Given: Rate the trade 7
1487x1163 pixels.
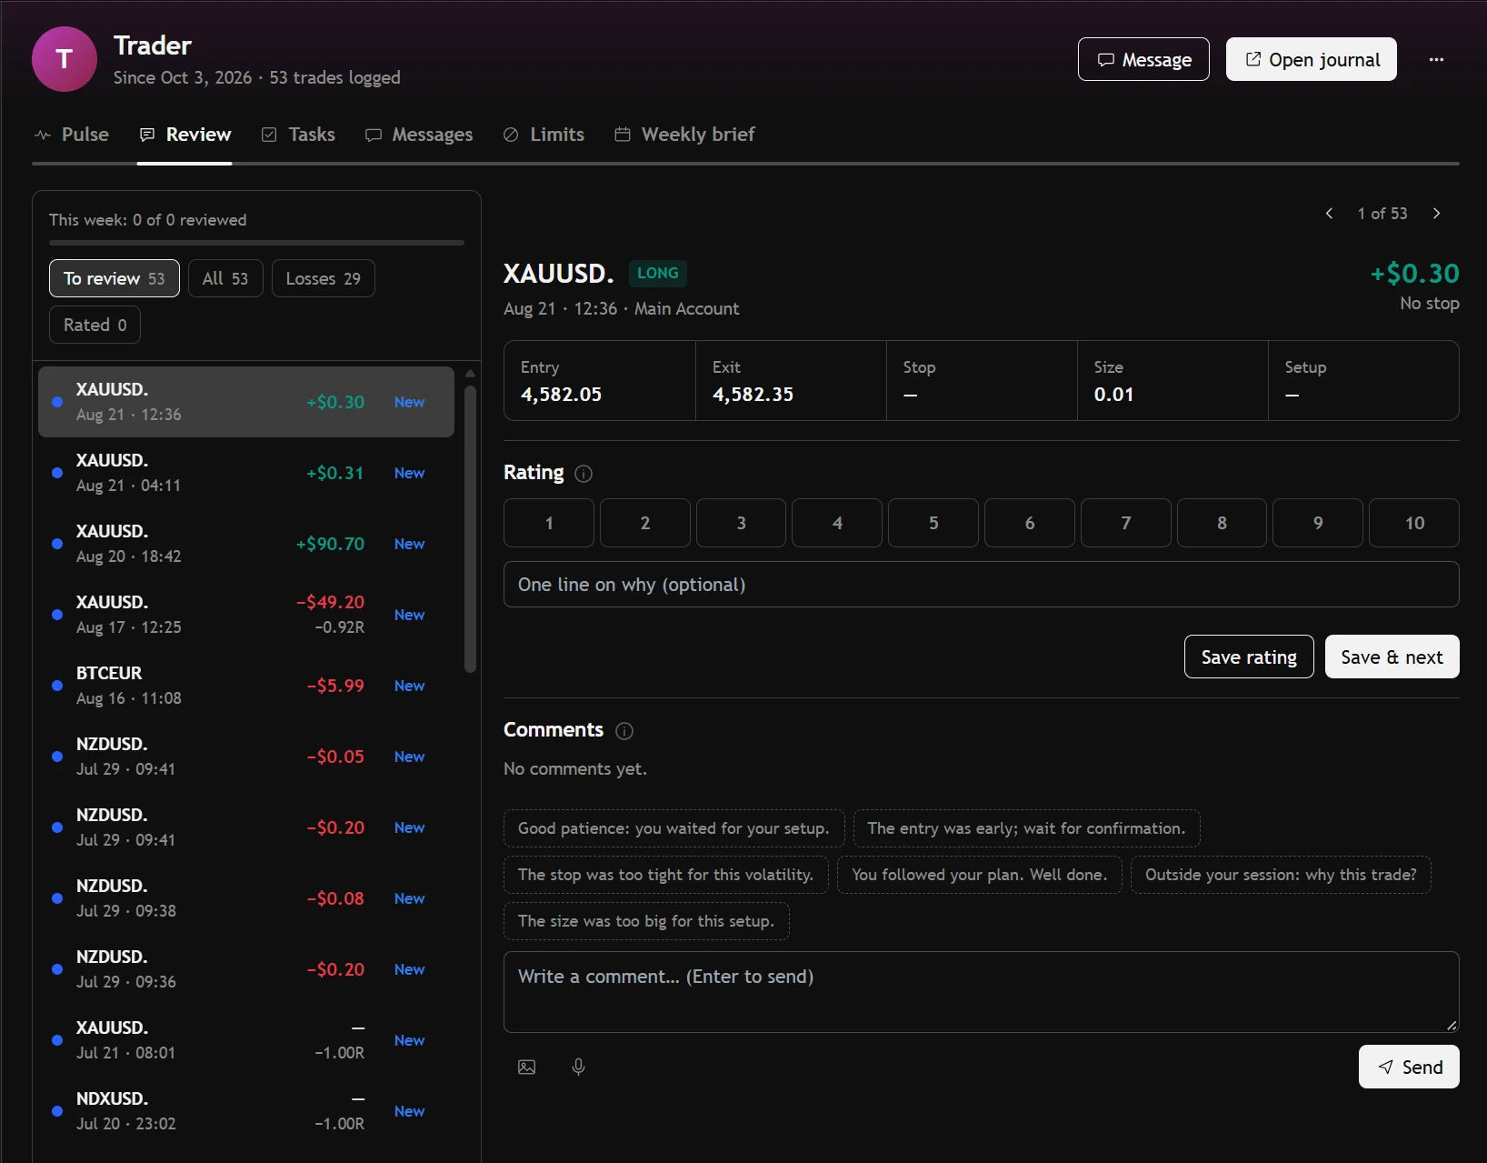Looking at the screenshot, I should 1126,523.
